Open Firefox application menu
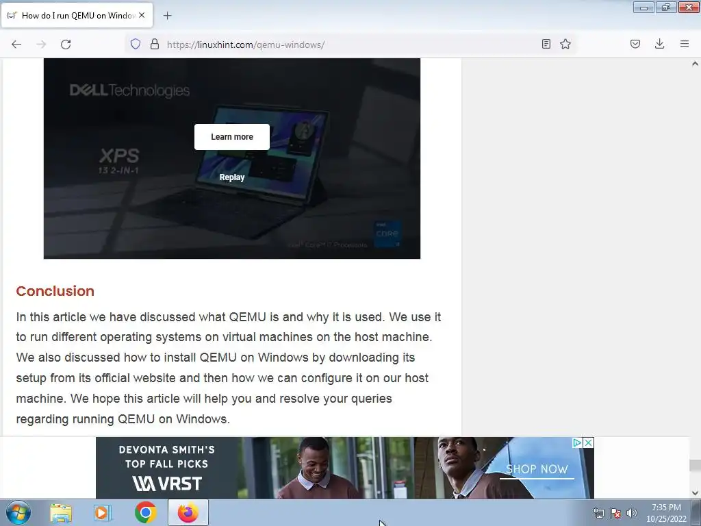701x526 pixels. coord(685,44)
